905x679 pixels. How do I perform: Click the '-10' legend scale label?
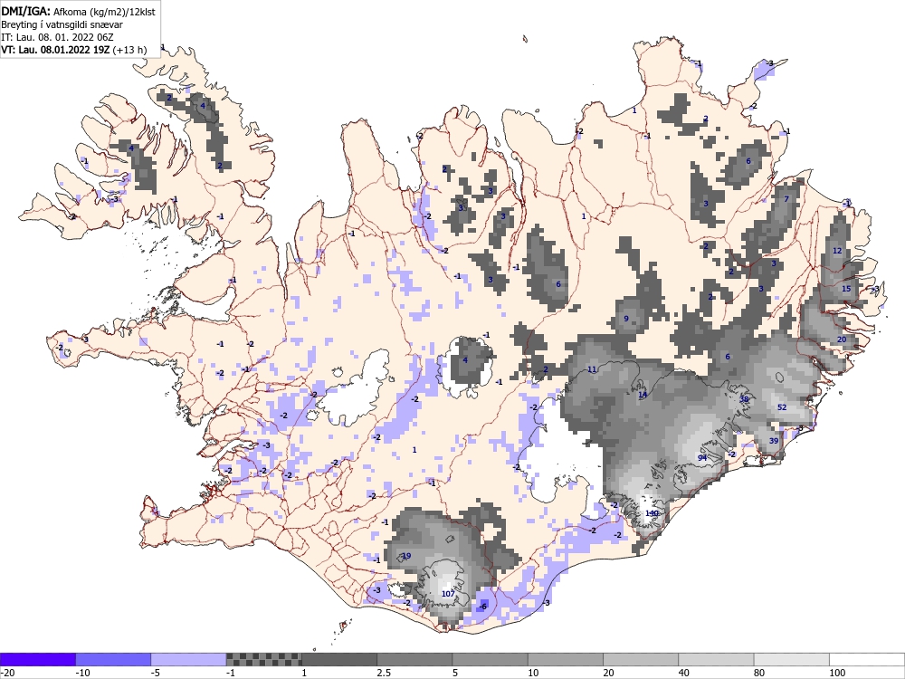pos(83,673)
